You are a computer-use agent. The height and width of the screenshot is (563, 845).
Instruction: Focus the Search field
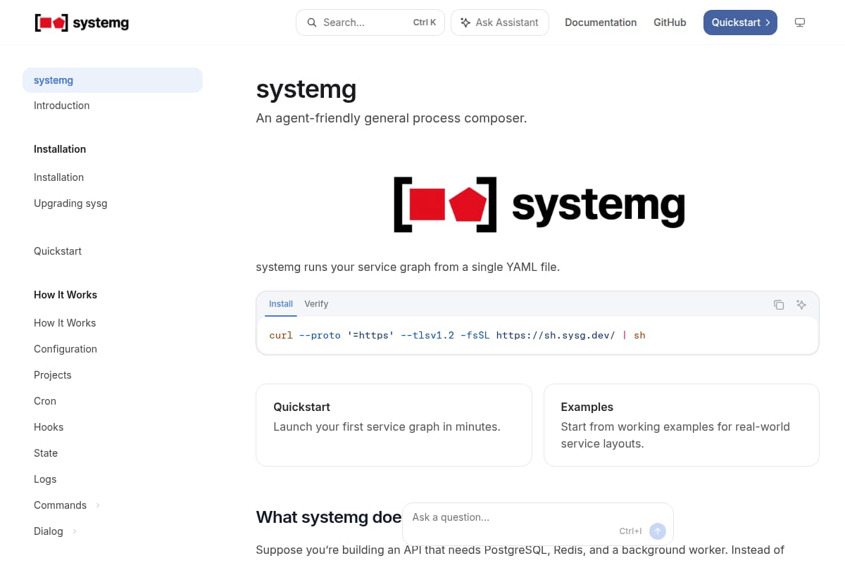pyautogui.click(x=370, y=23)
